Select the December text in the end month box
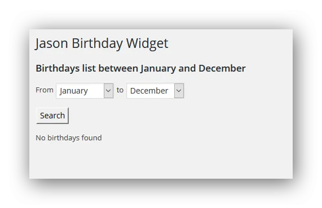Screen dimensions: 322x208 [149, 91]
